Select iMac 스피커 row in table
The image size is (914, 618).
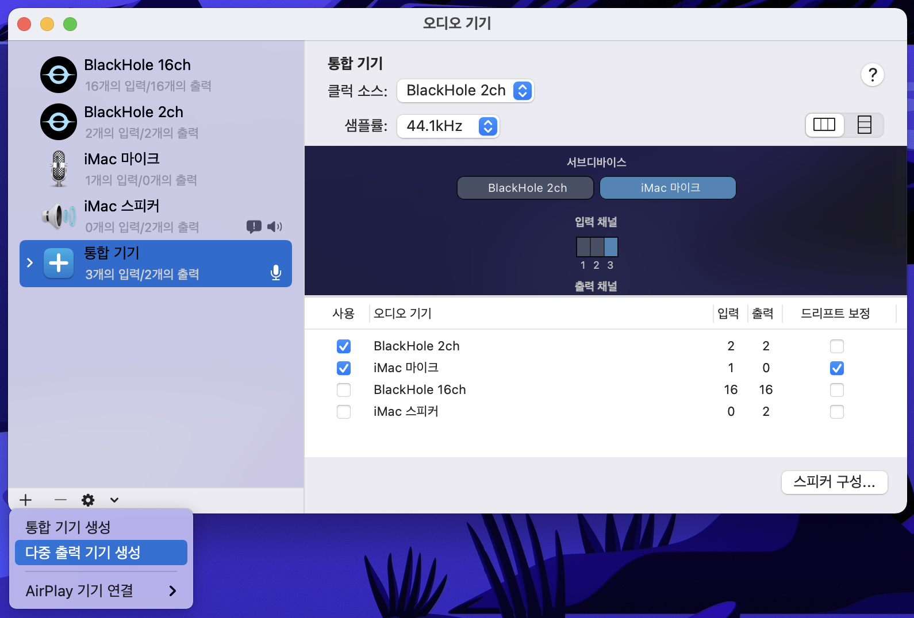point(606,412)
